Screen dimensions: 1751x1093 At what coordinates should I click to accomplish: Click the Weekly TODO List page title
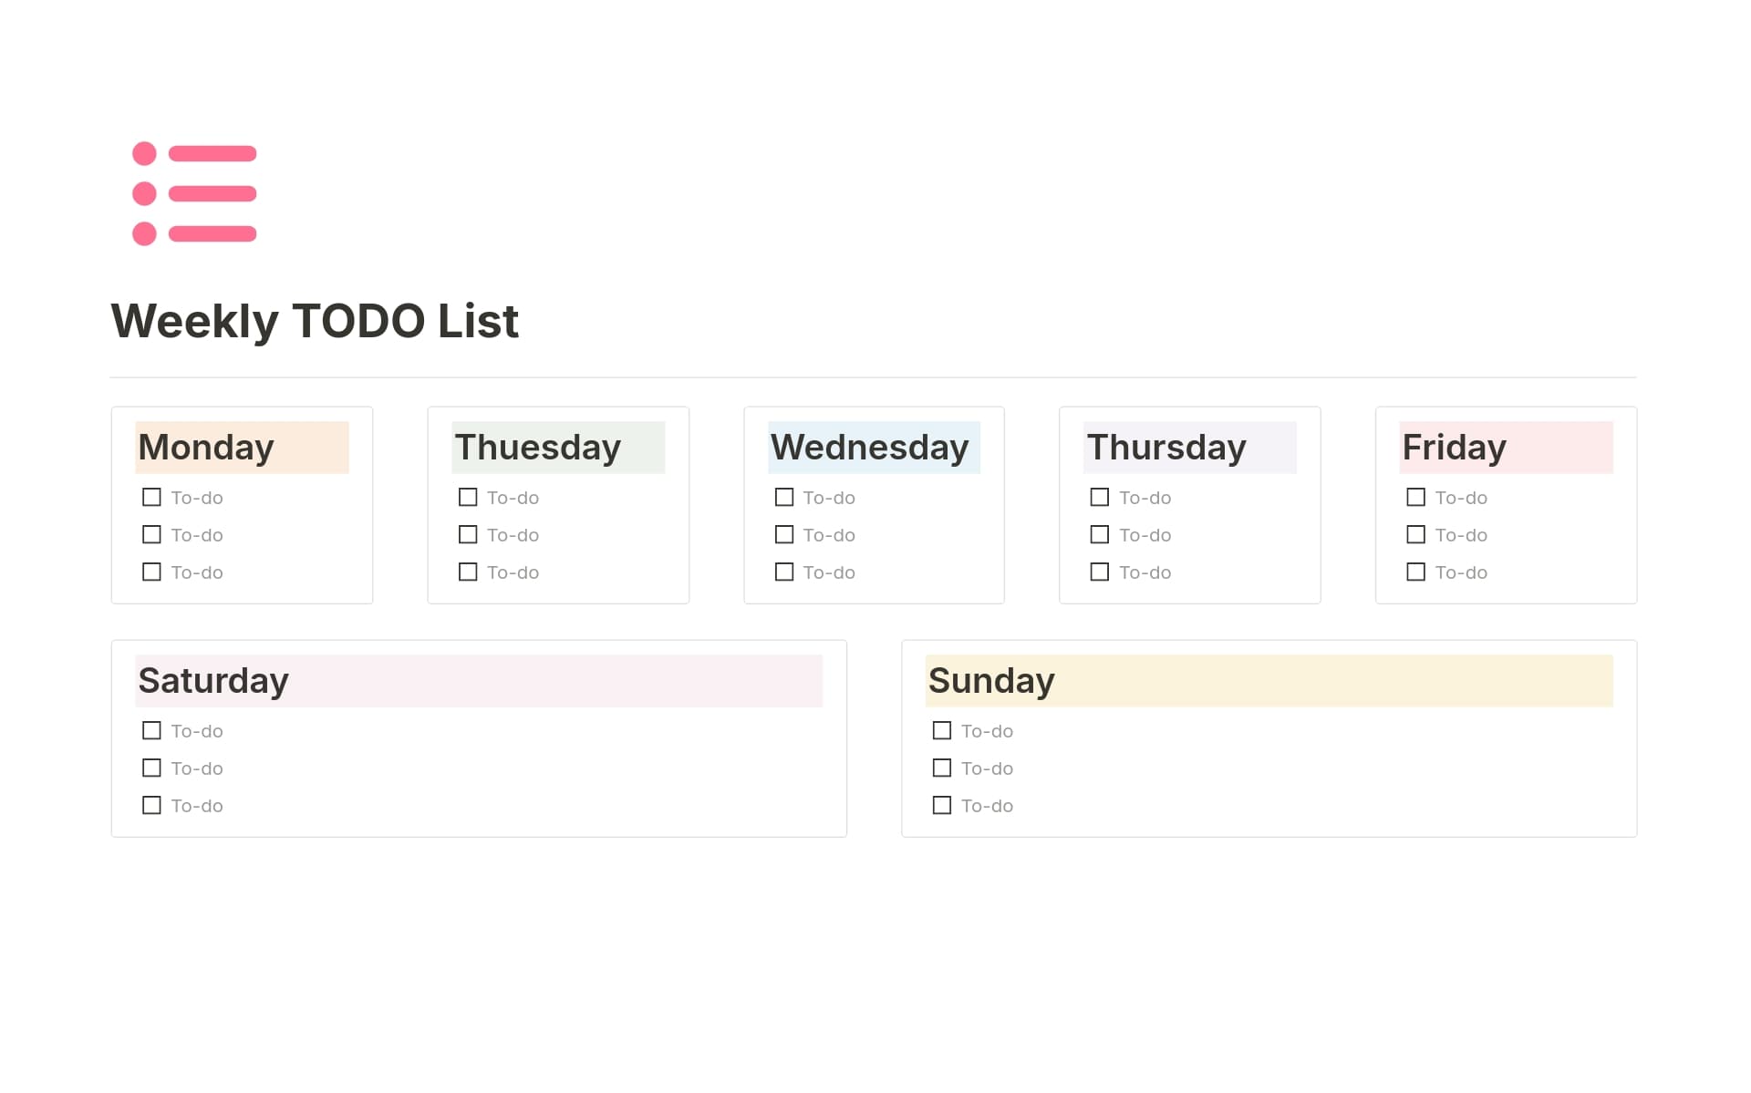coord(315,321)
